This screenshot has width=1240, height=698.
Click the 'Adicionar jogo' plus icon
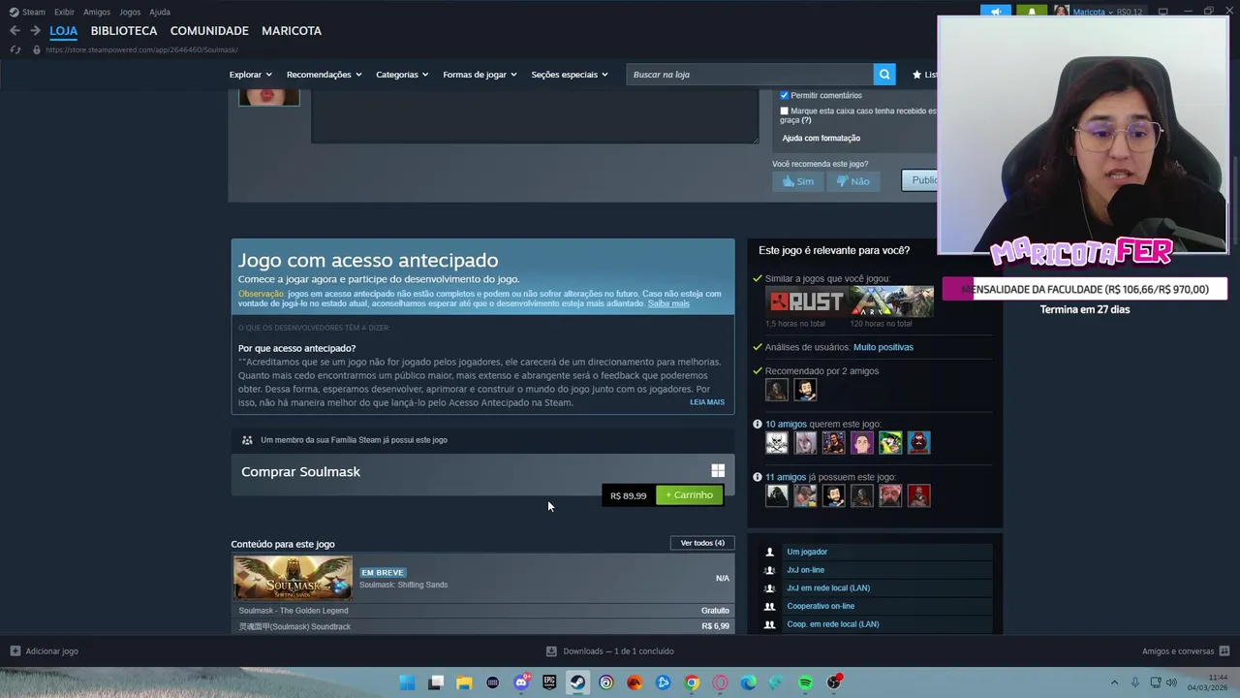pos(15,651)
